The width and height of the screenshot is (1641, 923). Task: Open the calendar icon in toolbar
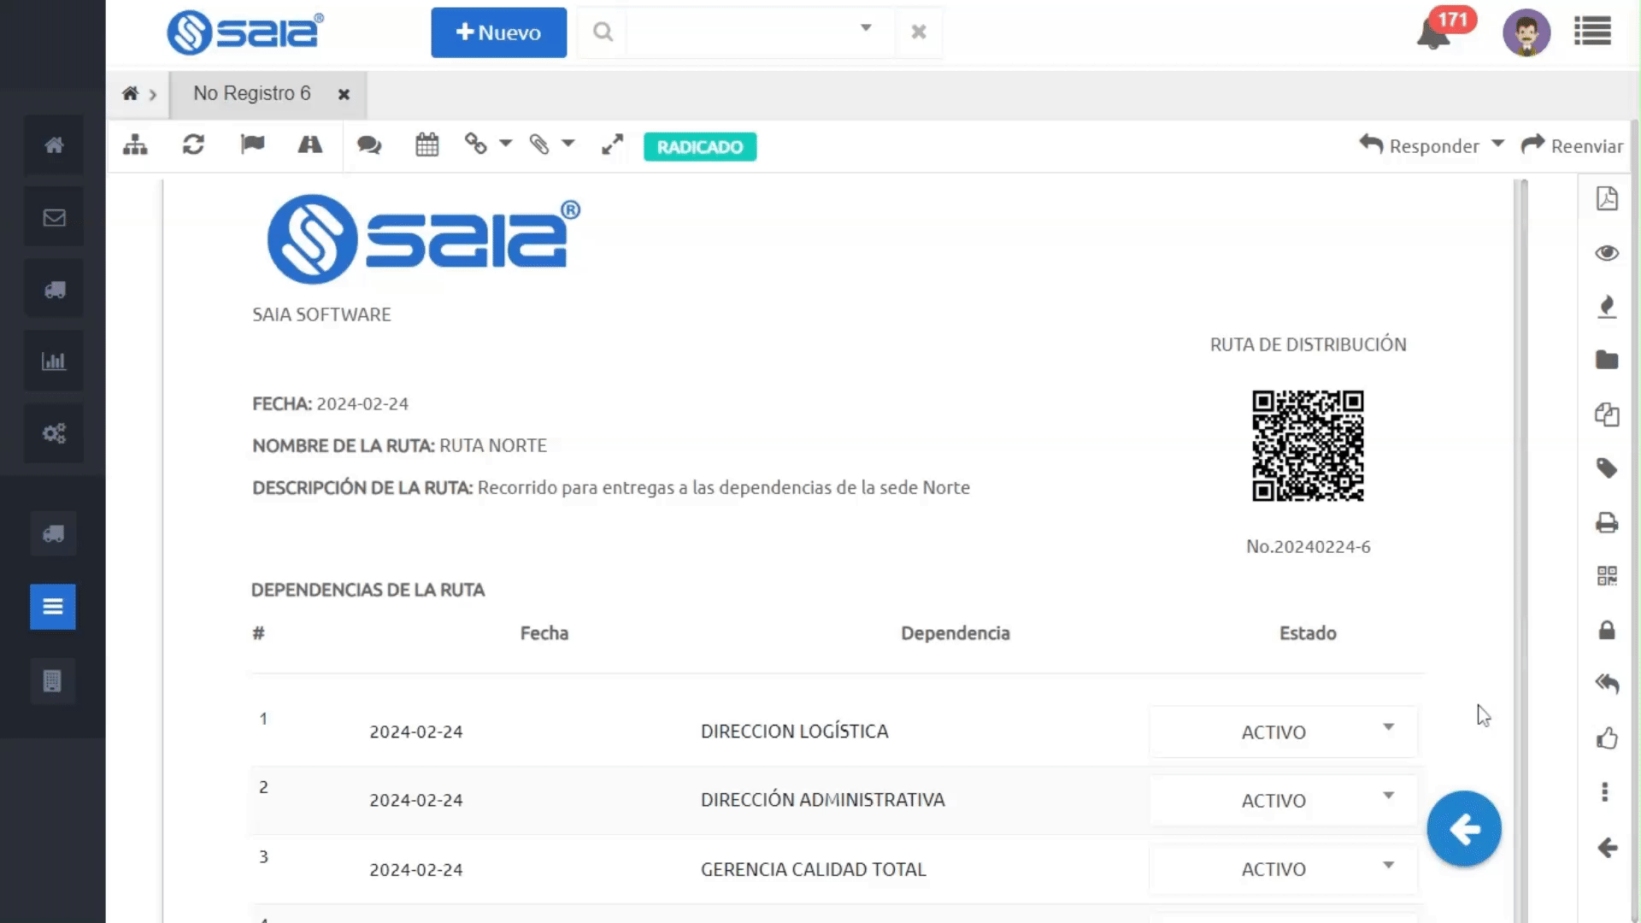tap(426, 145)
